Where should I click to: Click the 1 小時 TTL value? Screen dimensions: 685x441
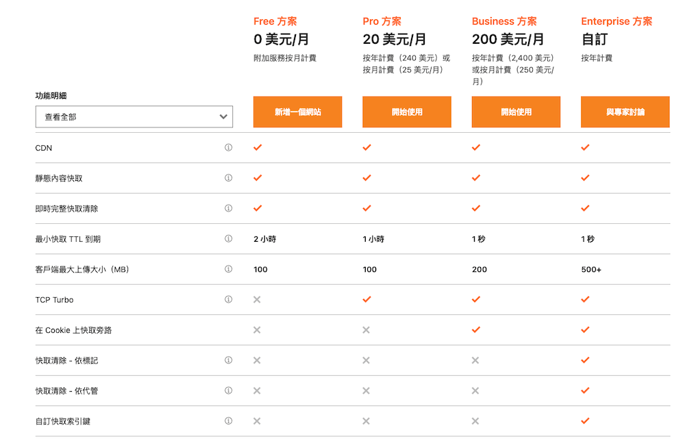[373, 239]
